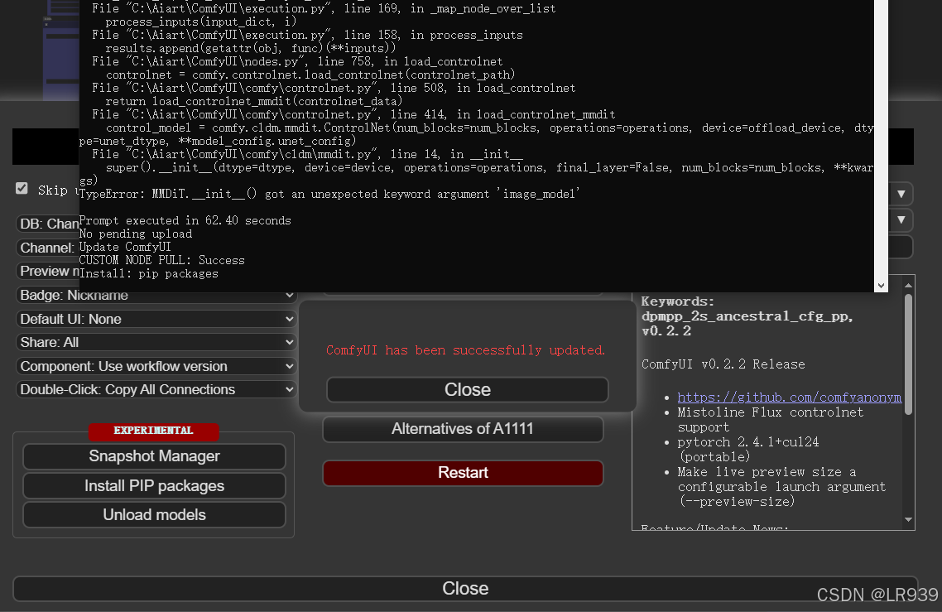Click the news panel scrollbar up arrow
This screenshot has height=612, width=942.
pos(908,284)
